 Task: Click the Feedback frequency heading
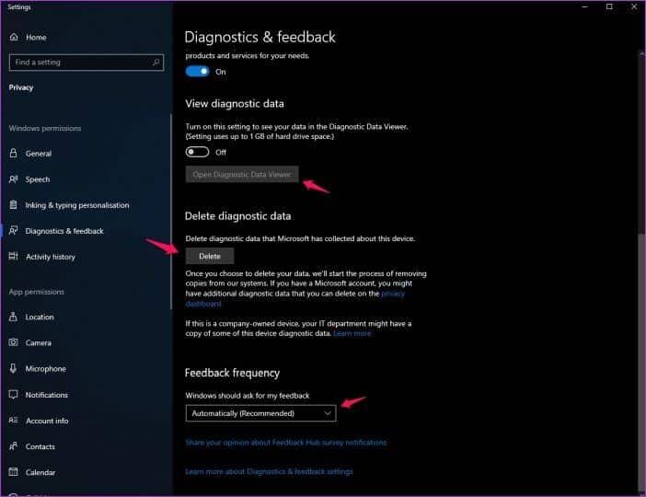pyautogui.click(x=233, y=373)
